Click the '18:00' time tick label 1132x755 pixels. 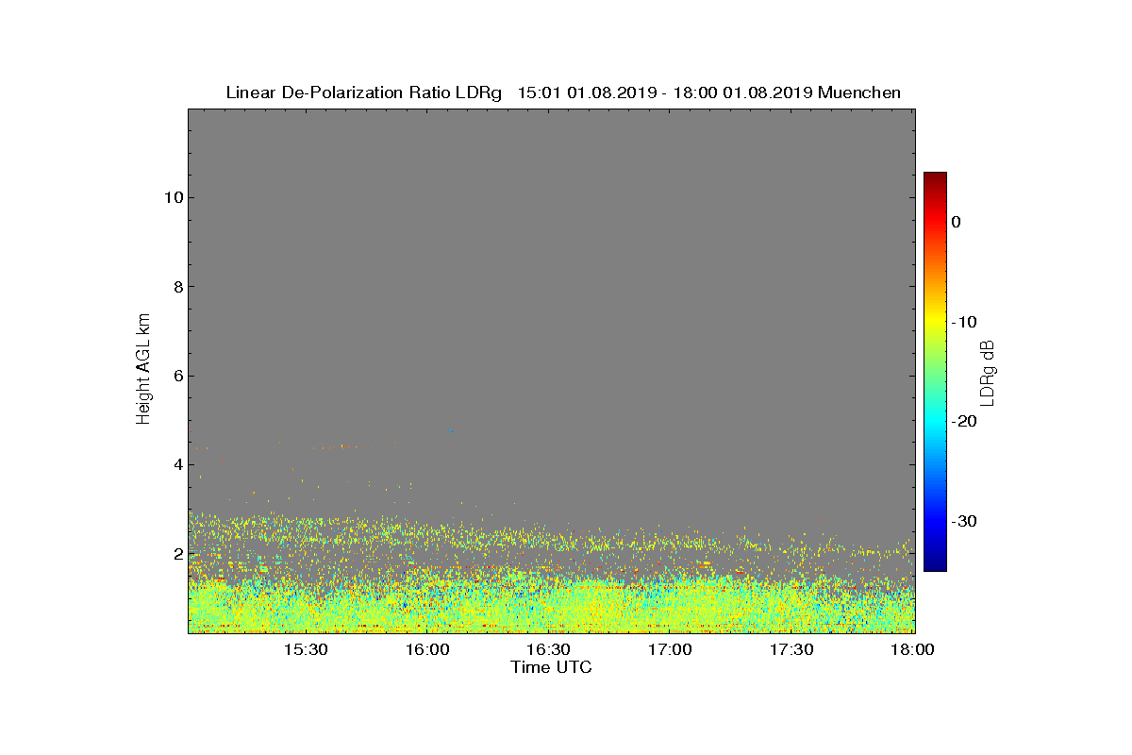[x=912, y=650]
